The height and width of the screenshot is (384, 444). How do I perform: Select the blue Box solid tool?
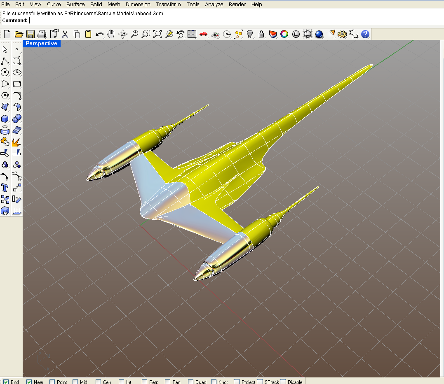click(5, 119)
